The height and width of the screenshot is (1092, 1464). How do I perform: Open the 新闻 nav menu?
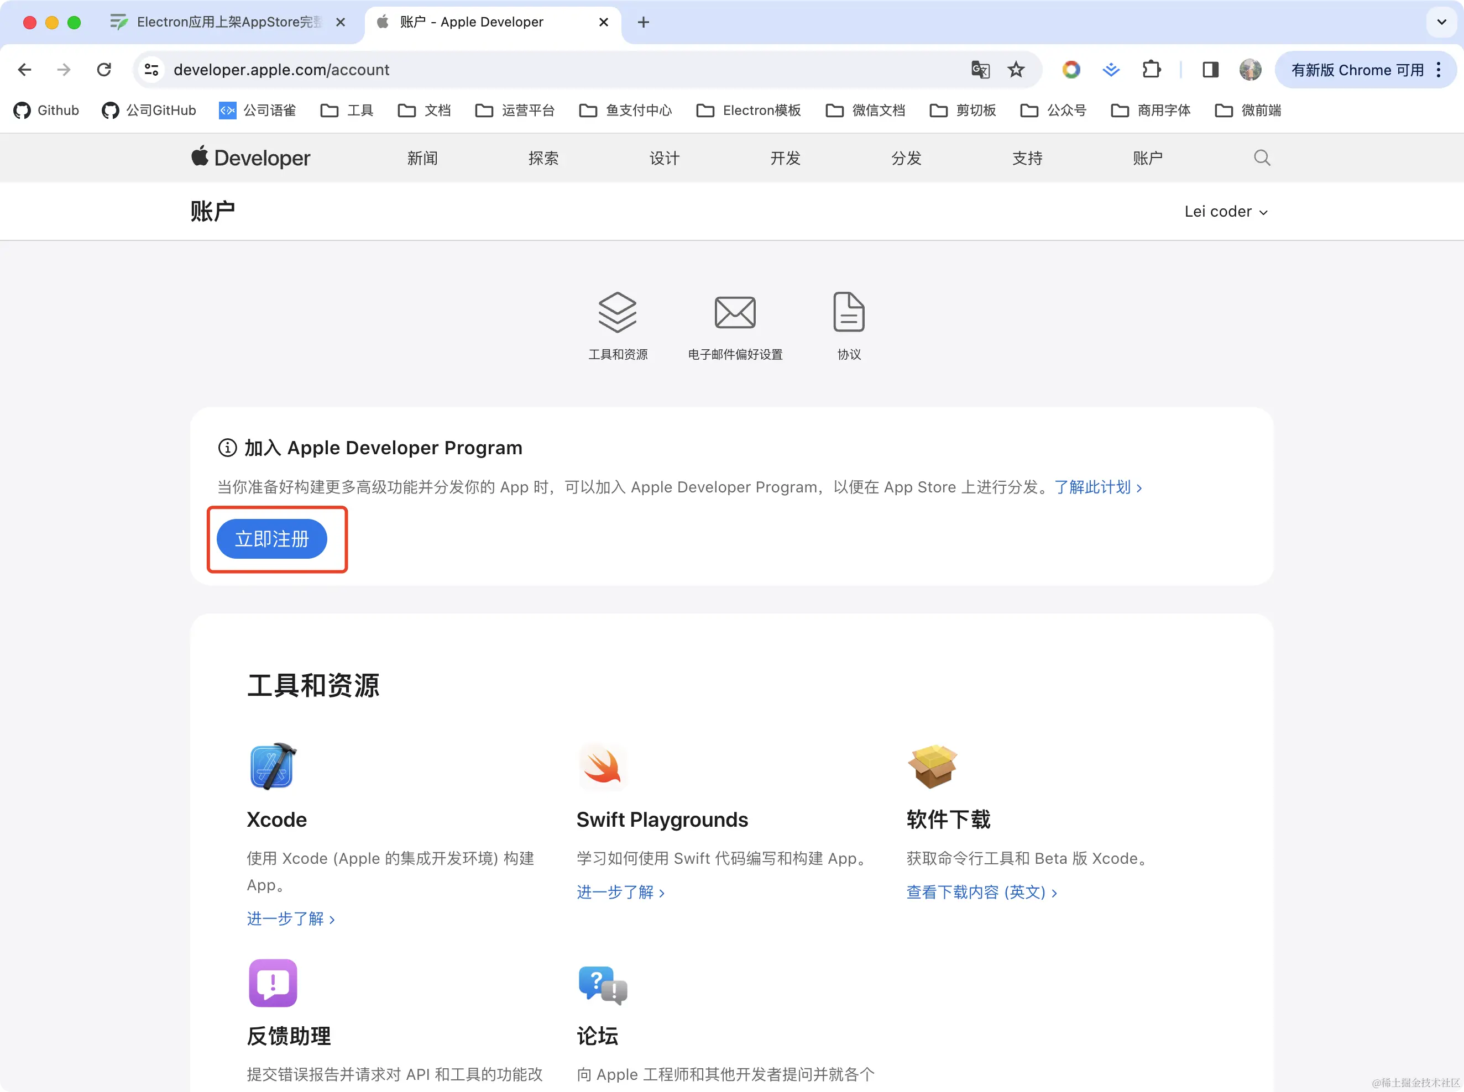(422, 158)
